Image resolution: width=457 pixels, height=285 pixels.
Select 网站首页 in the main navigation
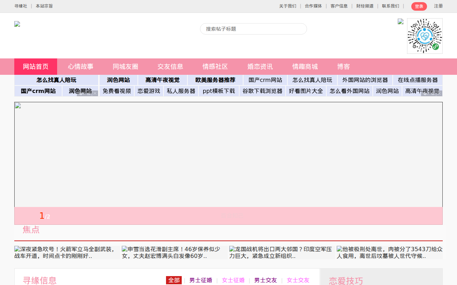tap(35, 67)
